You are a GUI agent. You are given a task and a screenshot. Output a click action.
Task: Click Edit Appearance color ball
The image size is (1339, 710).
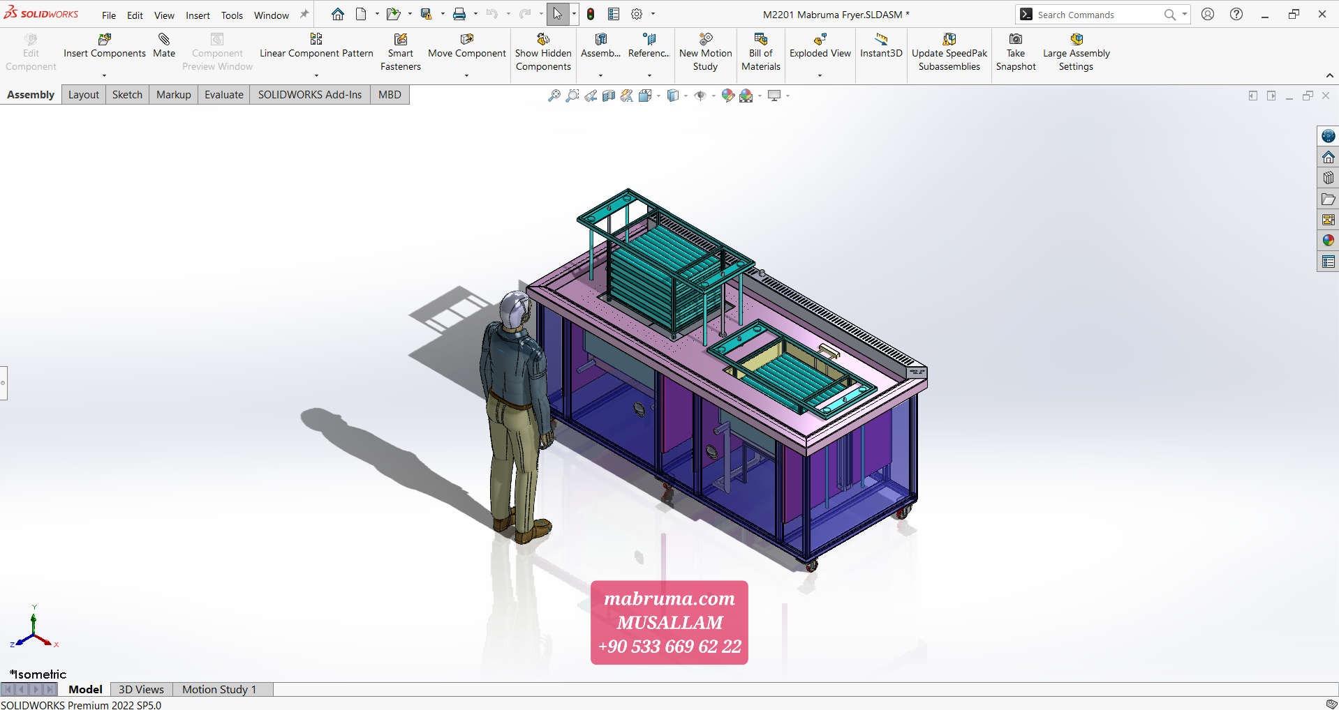tap(728, 96)
